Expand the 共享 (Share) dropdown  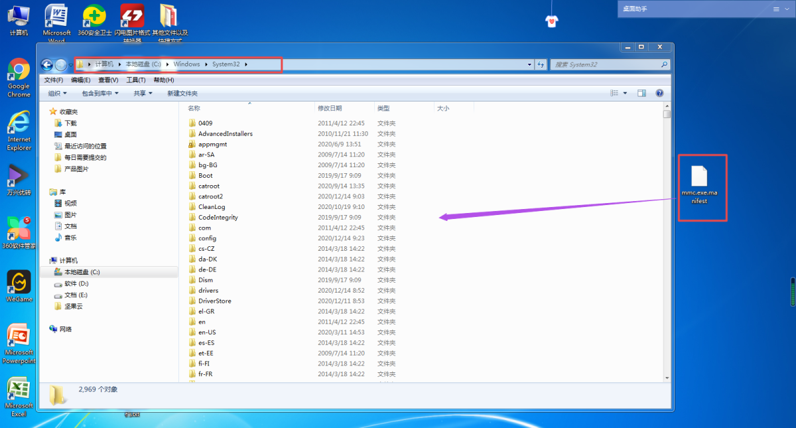(x=143, y=94)
